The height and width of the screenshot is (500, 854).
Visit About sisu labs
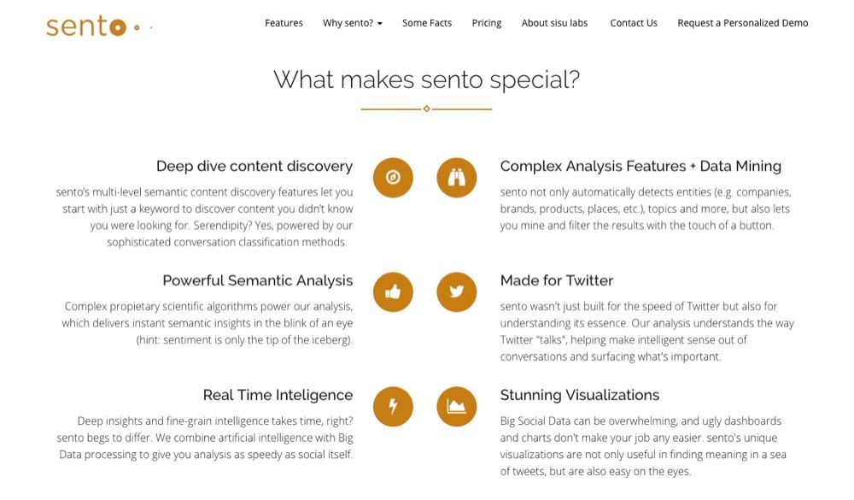click(x=554, y=23)
